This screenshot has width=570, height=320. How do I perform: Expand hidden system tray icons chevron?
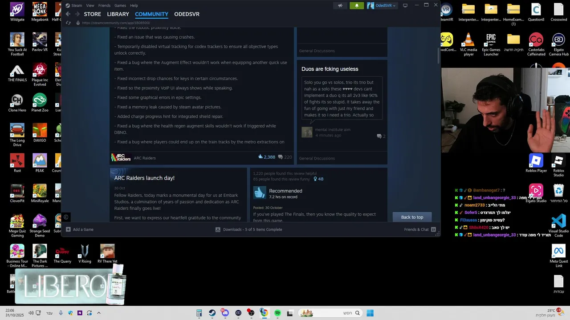tap(99, 313)
